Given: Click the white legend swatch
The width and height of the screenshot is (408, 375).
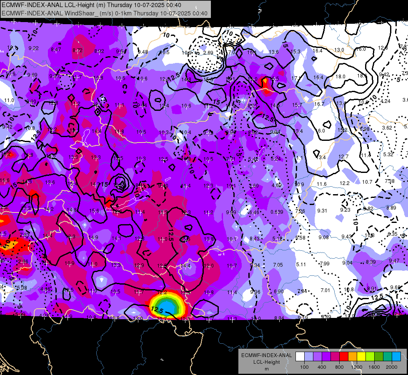Looking at the screenshot, I should pyautogui.click(x=300, y=357).
